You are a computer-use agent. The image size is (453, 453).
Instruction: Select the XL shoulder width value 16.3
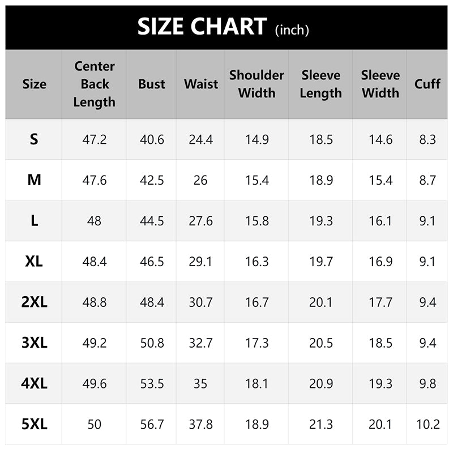(x=257, y=261)
